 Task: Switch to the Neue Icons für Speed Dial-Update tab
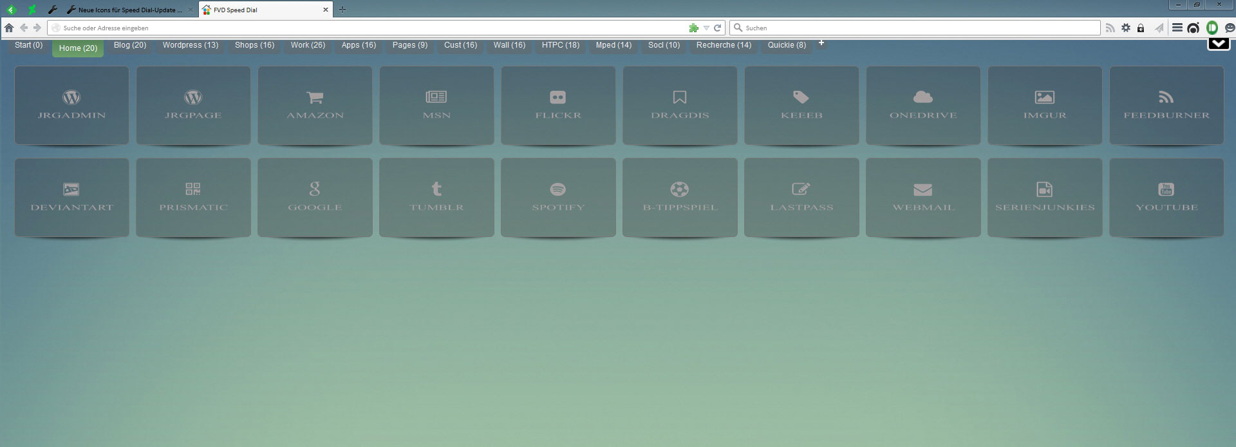pyautogui.click(x=130, y=10)
